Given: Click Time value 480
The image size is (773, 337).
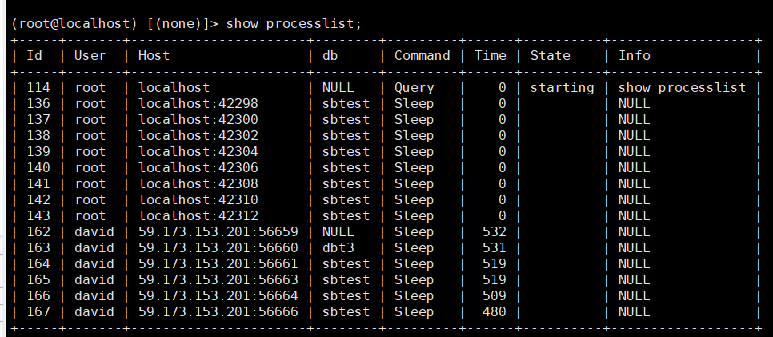Looking at the screenshot, I should click(x=495, y=312).
